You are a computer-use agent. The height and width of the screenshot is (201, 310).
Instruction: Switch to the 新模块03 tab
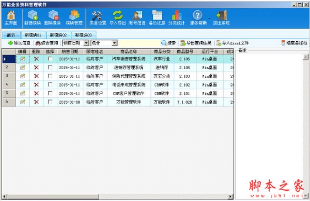coord(84,35)
